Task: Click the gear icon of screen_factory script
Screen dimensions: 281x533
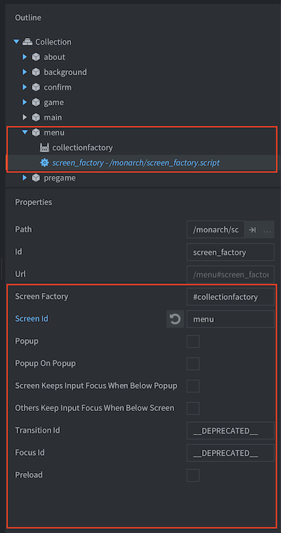Action: 44,163
